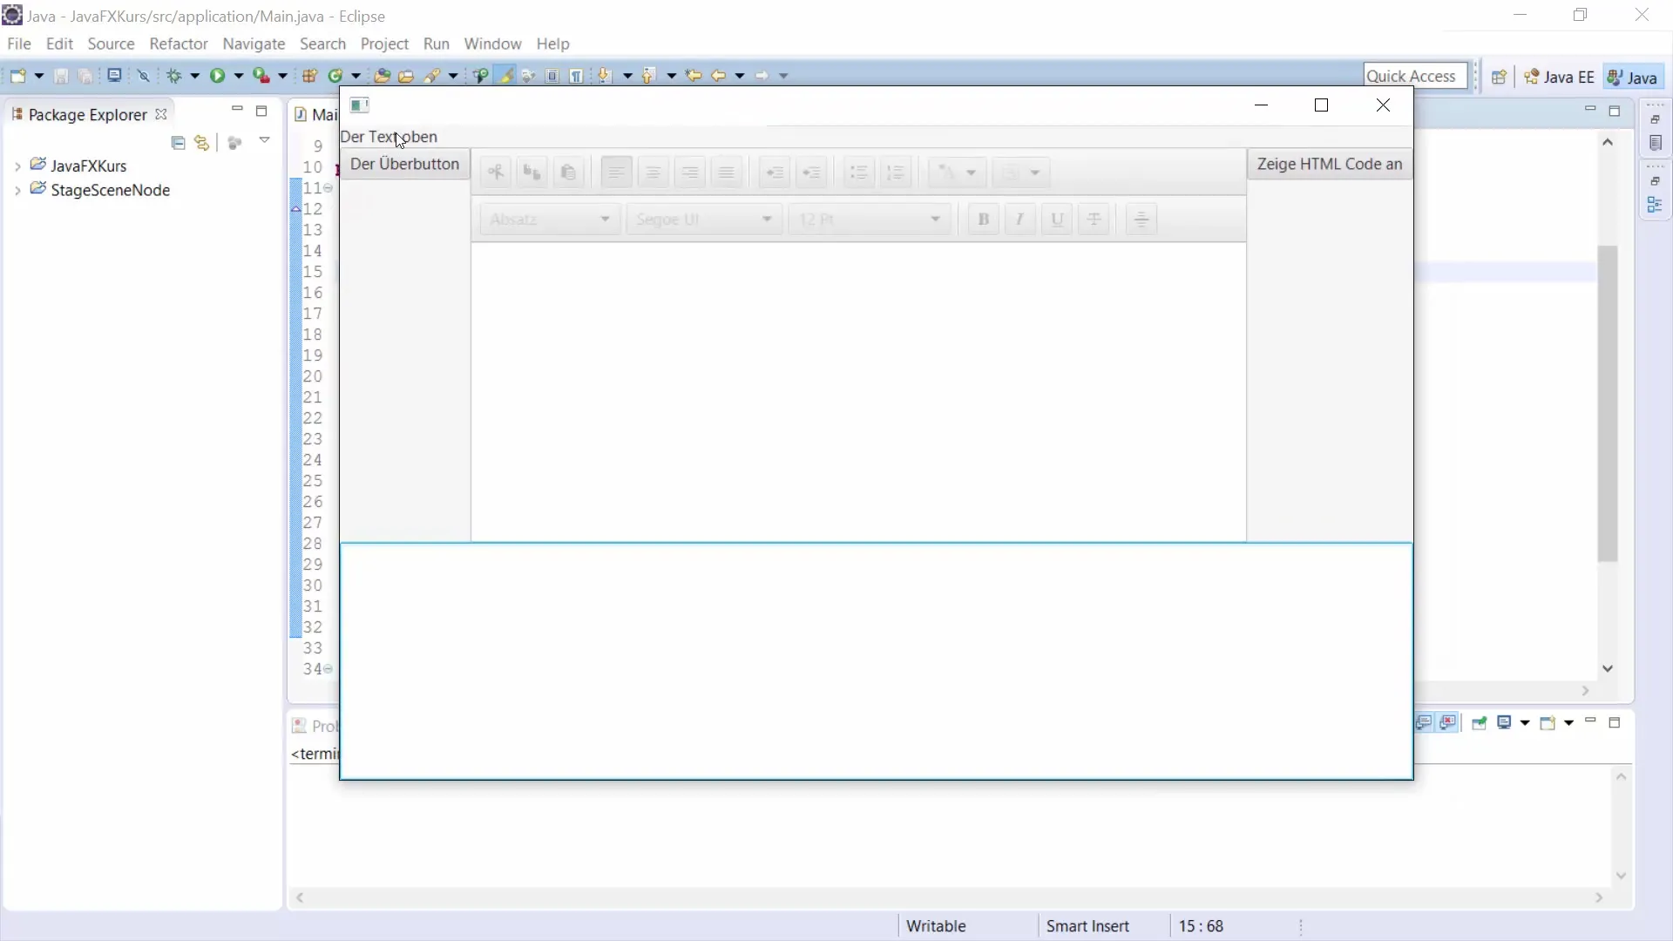Click the Copy icon in HTML editor
This screenshot has height=941, width=1673.
click(x=532, y=173)
